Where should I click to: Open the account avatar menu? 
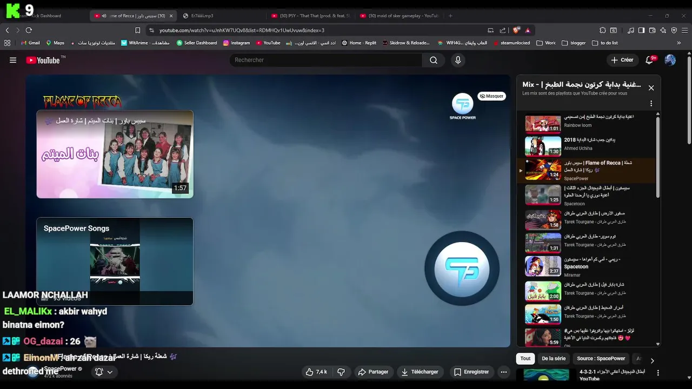coord(670,60)
